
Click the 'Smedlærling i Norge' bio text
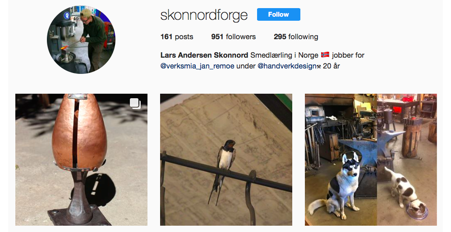point(284,55)
